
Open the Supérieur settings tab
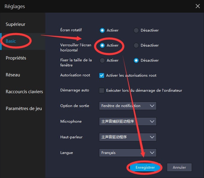[16, 24]
